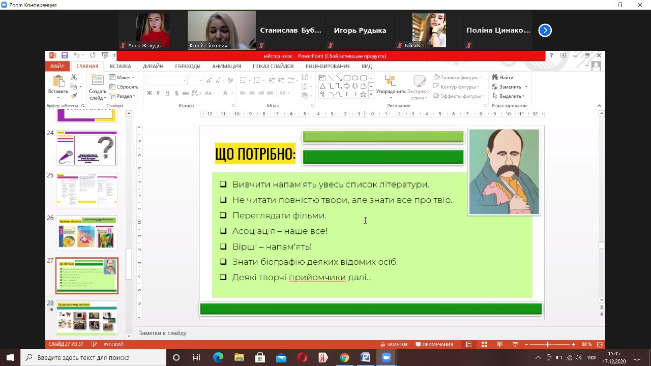Click the Найти binoculars button
The height and width of the screenshot is (366, 651).
(502, 77)
